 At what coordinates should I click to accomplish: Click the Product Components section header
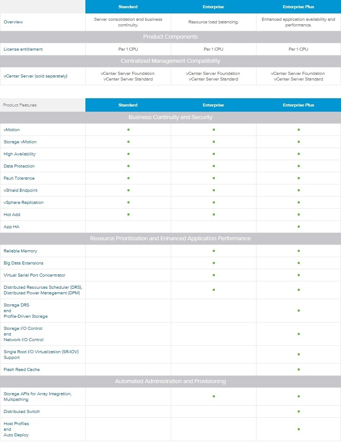[x=171, y=37]
